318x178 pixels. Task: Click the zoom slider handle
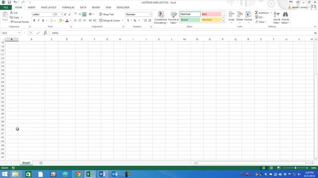(x=296, y=168)
